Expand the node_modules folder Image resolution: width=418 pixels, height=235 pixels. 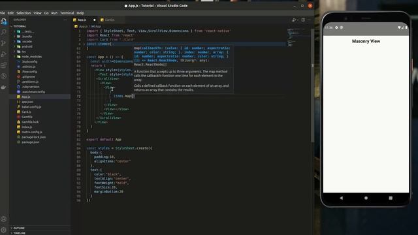pos(31,57)
